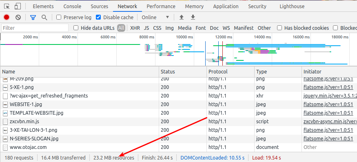Switch to Console tab
357x162 pixels.
pos(72,7)
